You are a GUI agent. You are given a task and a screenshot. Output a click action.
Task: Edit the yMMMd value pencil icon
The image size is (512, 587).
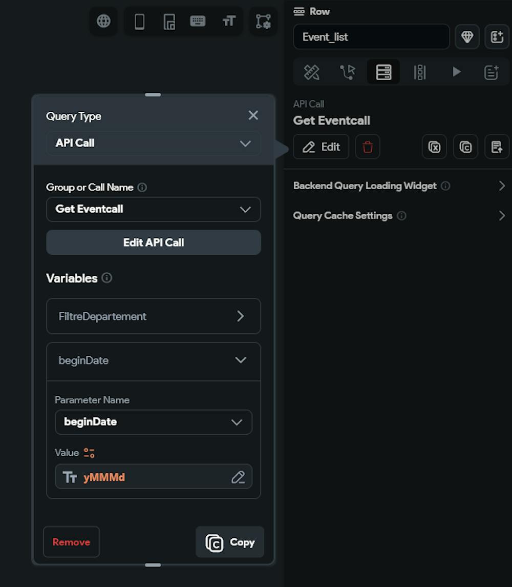click(238, 477)
